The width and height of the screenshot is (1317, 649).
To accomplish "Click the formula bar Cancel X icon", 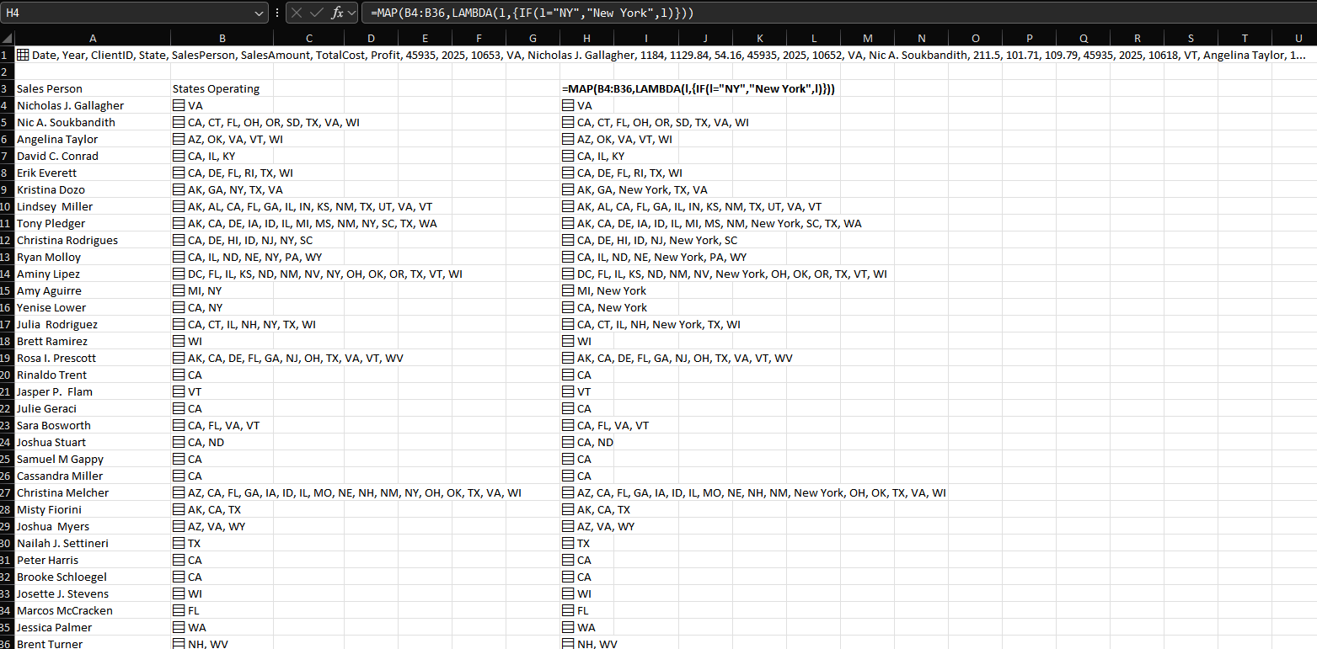I will (x=298, y=13).
